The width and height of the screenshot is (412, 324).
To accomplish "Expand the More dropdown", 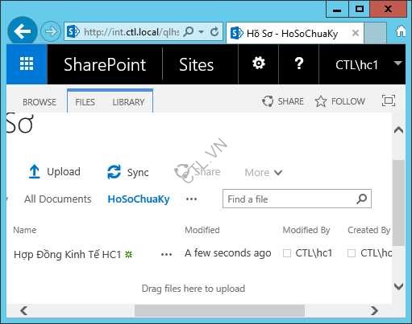I will 264,173.
